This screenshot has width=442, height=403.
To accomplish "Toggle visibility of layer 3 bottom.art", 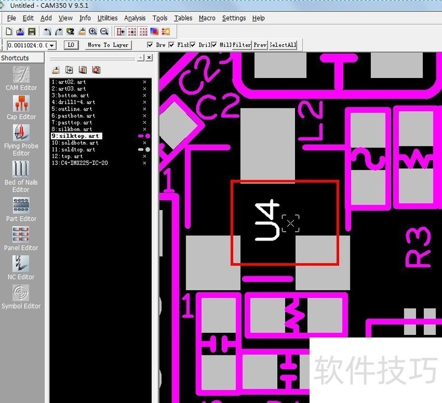I will point(145,95).
